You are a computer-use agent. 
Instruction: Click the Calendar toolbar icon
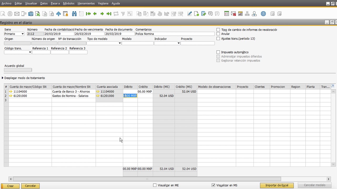click(x=240, y=14)
